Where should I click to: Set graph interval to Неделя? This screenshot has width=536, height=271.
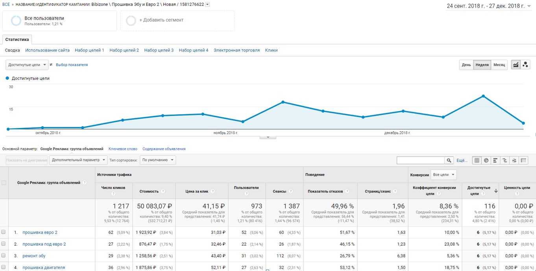click(482, 65)
